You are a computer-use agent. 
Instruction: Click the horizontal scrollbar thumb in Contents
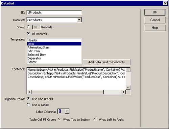point(68,92)
